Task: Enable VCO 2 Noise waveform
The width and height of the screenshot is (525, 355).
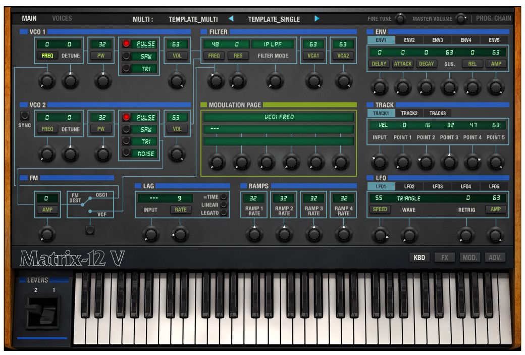Action: click(126, 153)
